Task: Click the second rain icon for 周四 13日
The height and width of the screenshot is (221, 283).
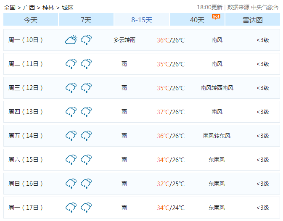Action: point(86,112)
